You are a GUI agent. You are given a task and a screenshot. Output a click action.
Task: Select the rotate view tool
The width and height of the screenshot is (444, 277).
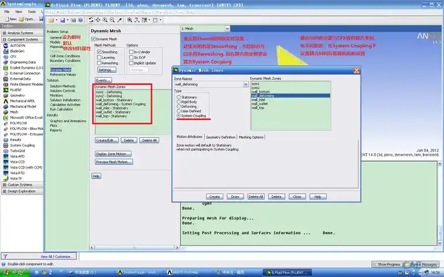[x=91, y=20]
